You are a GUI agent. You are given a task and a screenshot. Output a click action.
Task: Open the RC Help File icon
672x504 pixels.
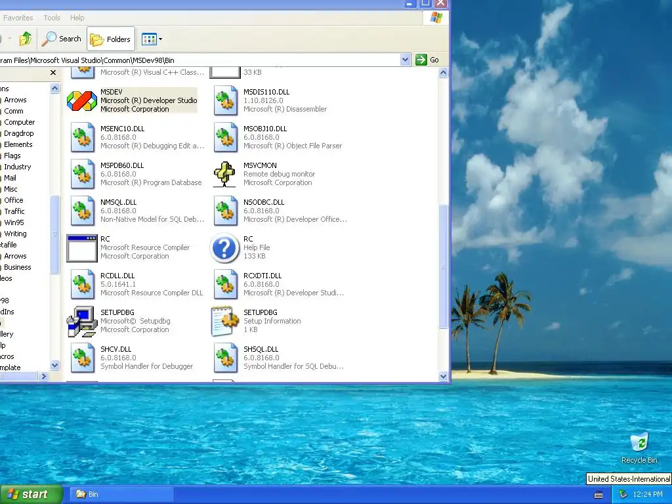(x=224, y=248)
